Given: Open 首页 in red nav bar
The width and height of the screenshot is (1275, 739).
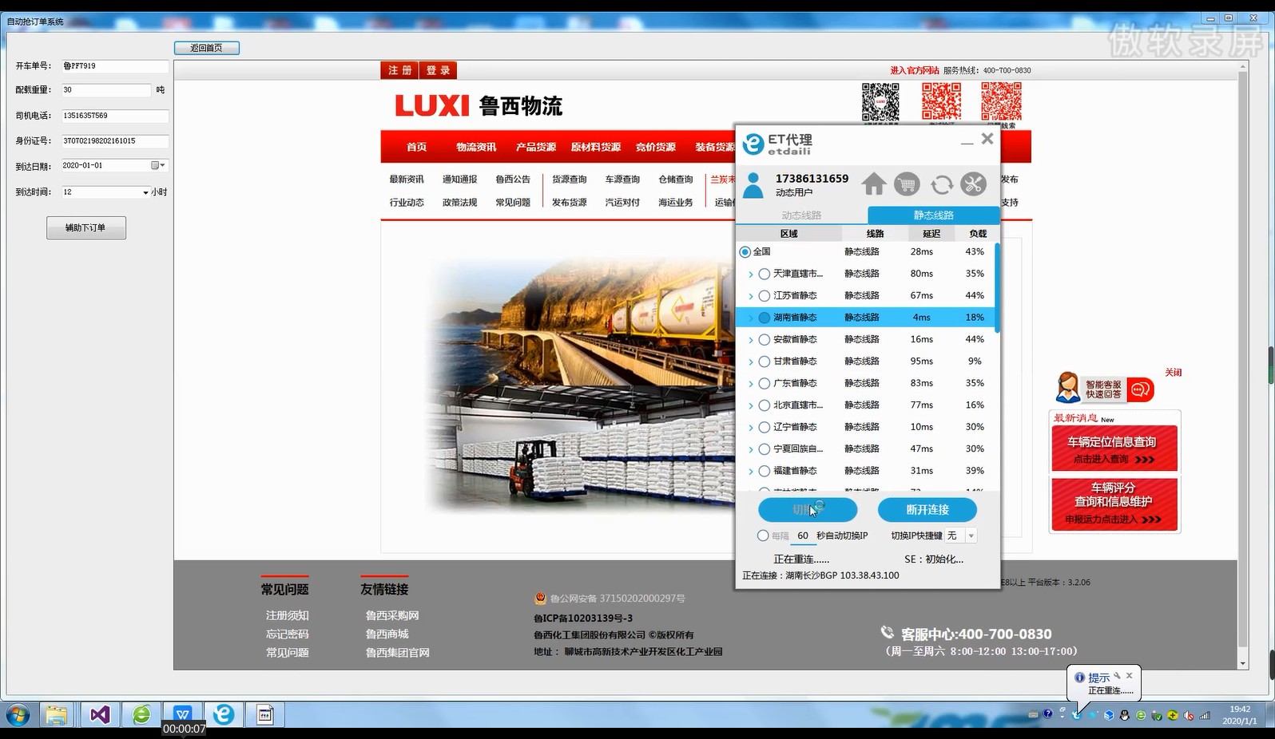Looking at the screenshot, I should [x=416, y=147].
